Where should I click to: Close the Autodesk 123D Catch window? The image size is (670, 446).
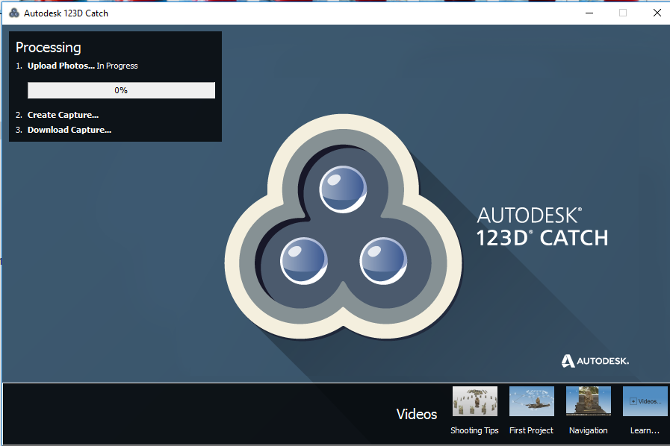(x=657, y=13)
